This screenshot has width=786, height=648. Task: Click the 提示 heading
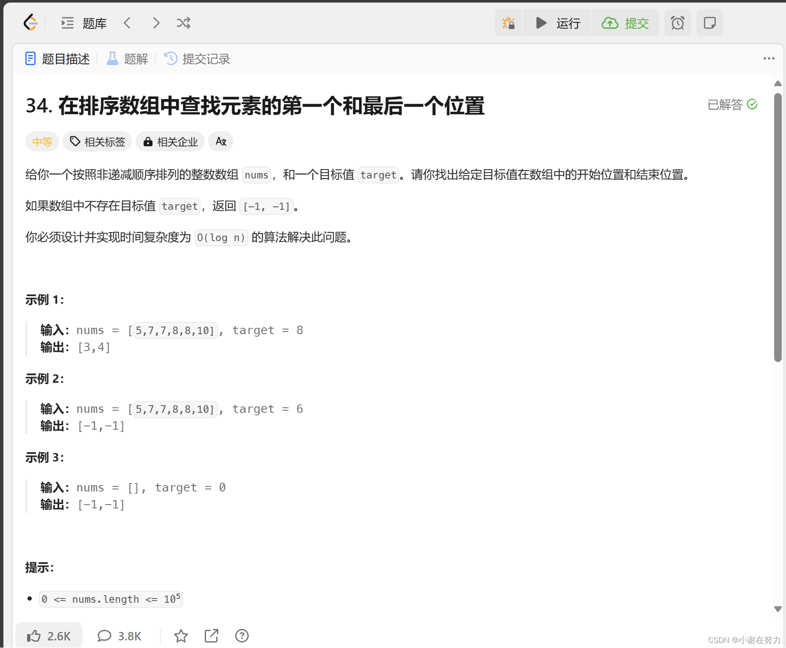39,567
